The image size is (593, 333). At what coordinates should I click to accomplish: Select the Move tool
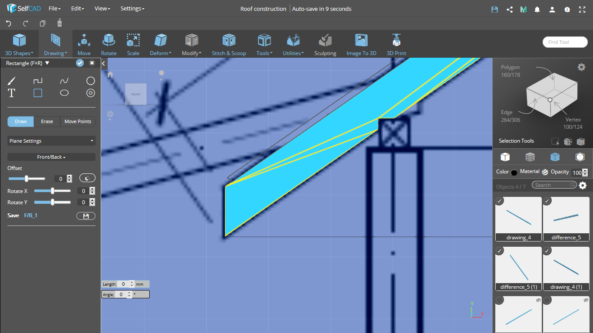[84, 45]
